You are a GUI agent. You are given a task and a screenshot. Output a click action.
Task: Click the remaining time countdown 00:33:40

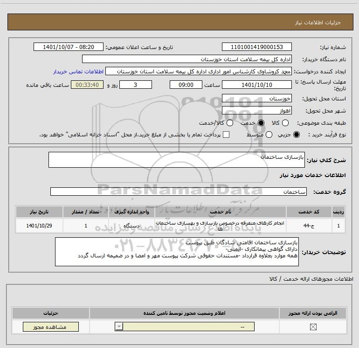(x=87, y=85)
